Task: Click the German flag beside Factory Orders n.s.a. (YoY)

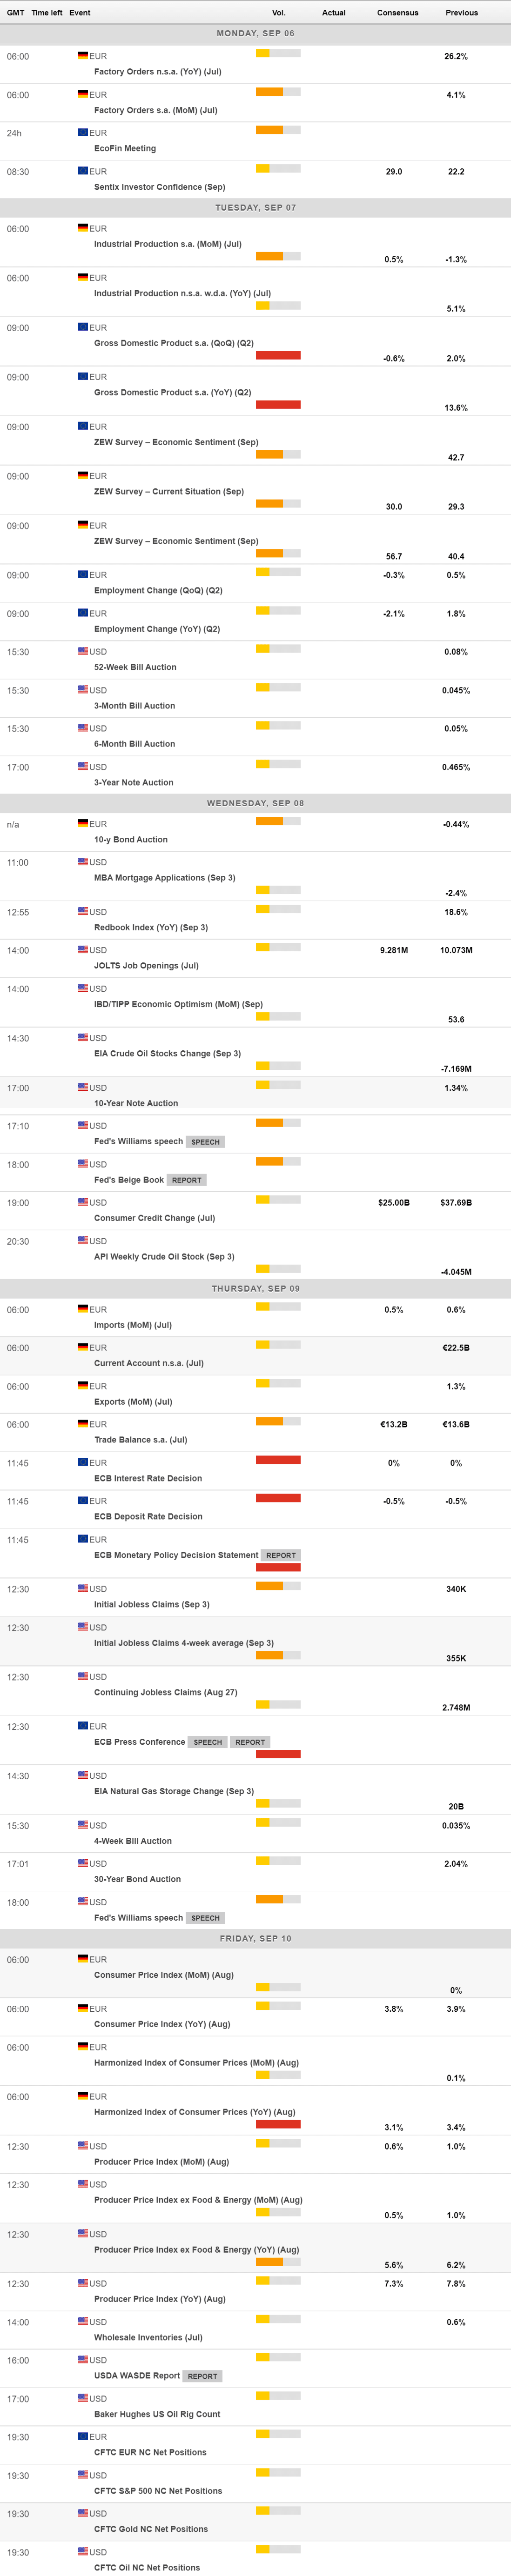Action: pos(83,55)
